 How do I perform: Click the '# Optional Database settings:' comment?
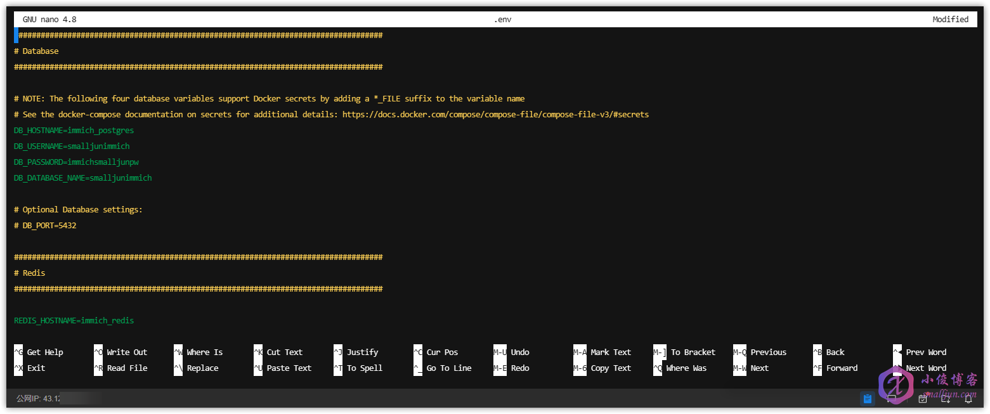pos(78,210)
